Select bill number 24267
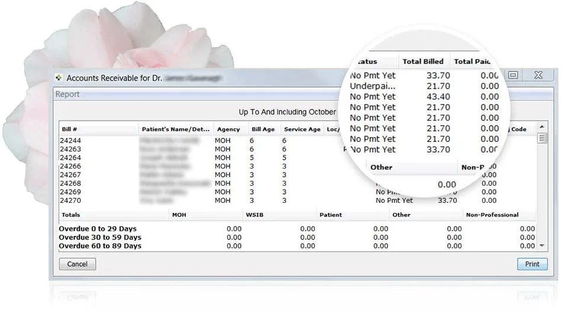 [x=70, y=175]
